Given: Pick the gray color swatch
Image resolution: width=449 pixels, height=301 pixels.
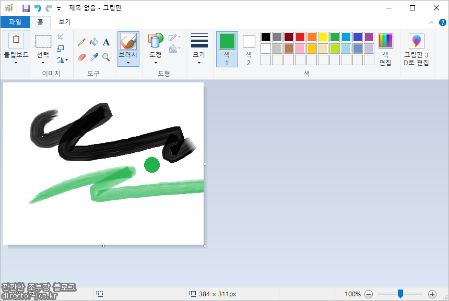Looking at the screenshot, I should click(x=277, y=37).
